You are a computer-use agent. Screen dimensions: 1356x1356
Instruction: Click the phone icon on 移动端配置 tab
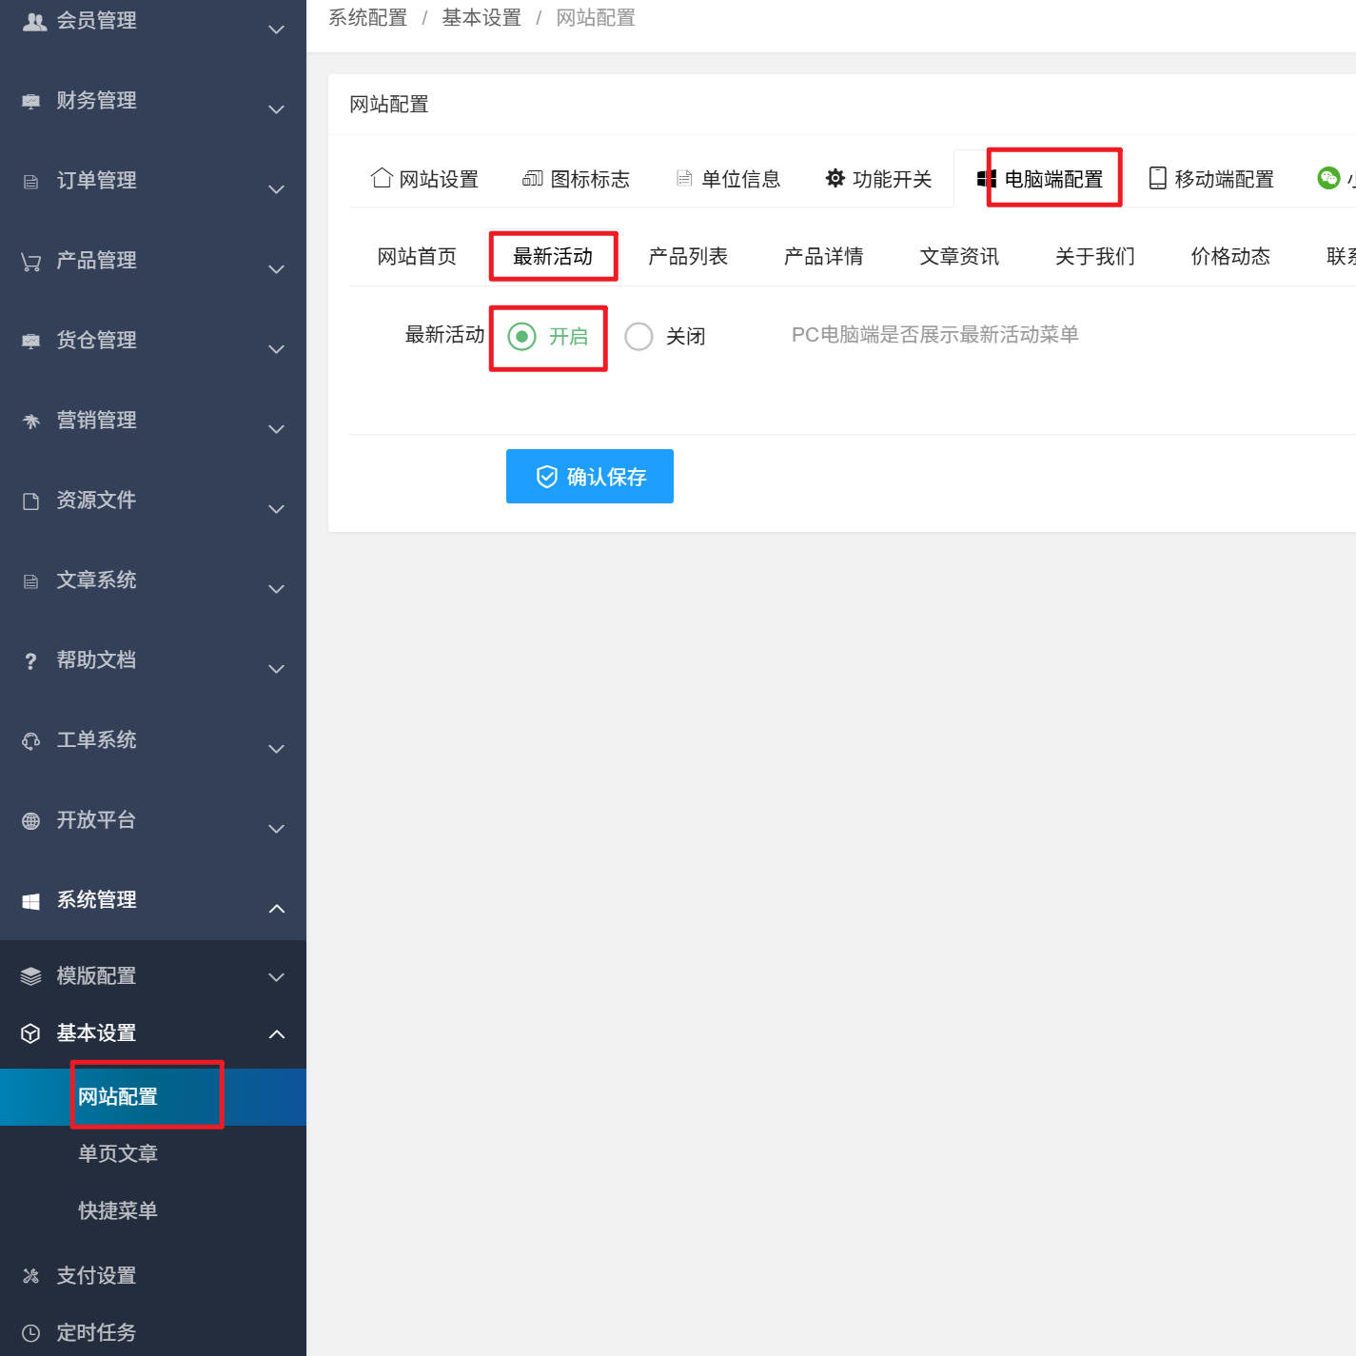click(1157, 179)
